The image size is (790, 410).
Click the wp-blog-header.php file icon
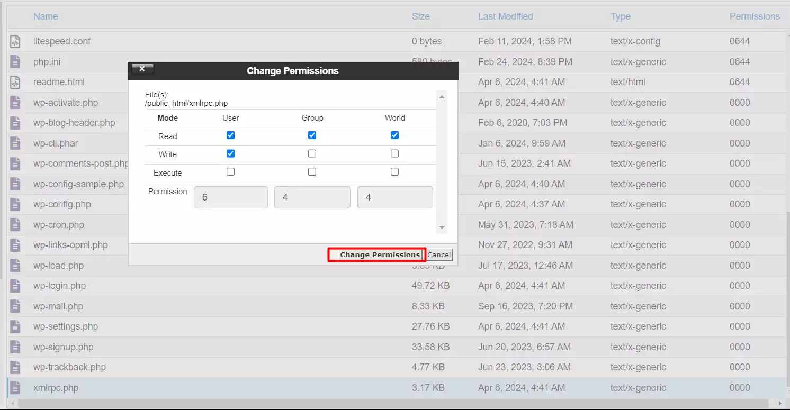15,123
